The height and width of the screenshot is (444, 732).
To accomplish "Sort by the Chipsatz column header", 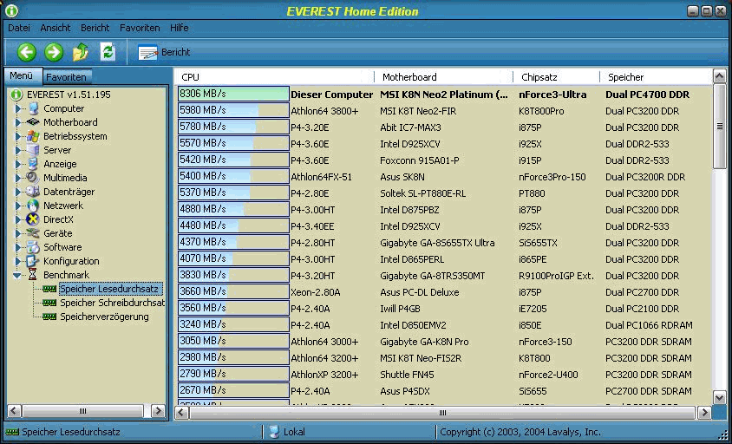I will (x=557, y=77).
